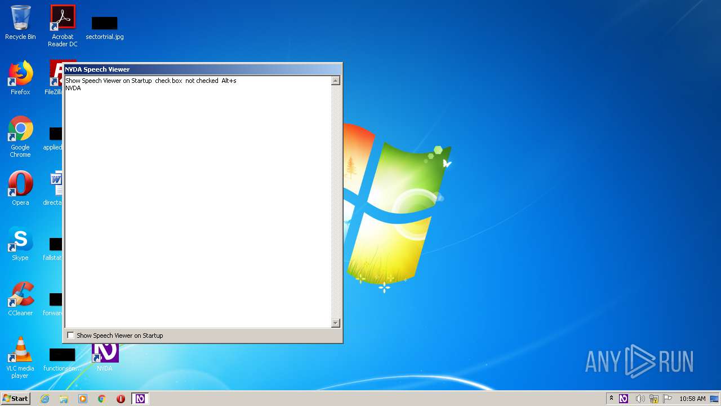
Task: Select sectortrial.jpg desktop file
Action: coord(105,28)
